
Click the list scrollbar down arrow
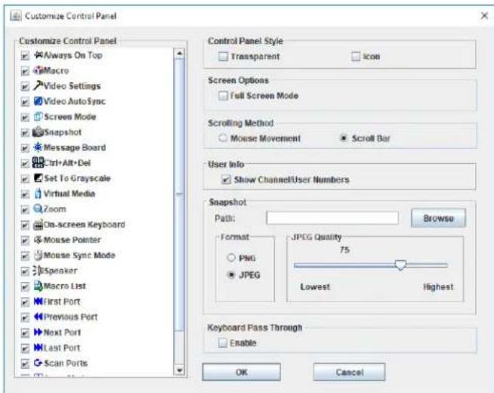click(179, 370)
